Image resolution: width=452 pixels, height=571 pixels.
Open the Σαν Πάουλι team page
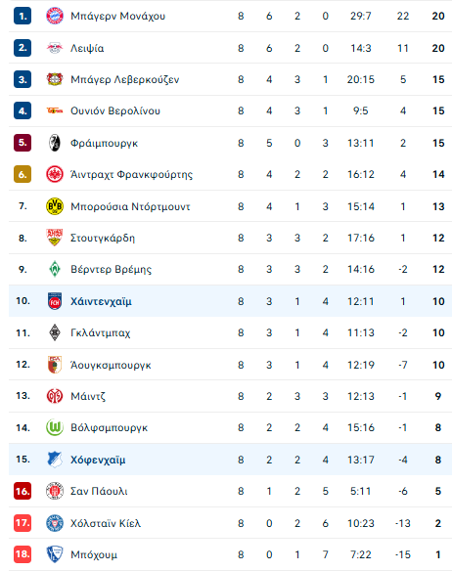tap(99, 491)
